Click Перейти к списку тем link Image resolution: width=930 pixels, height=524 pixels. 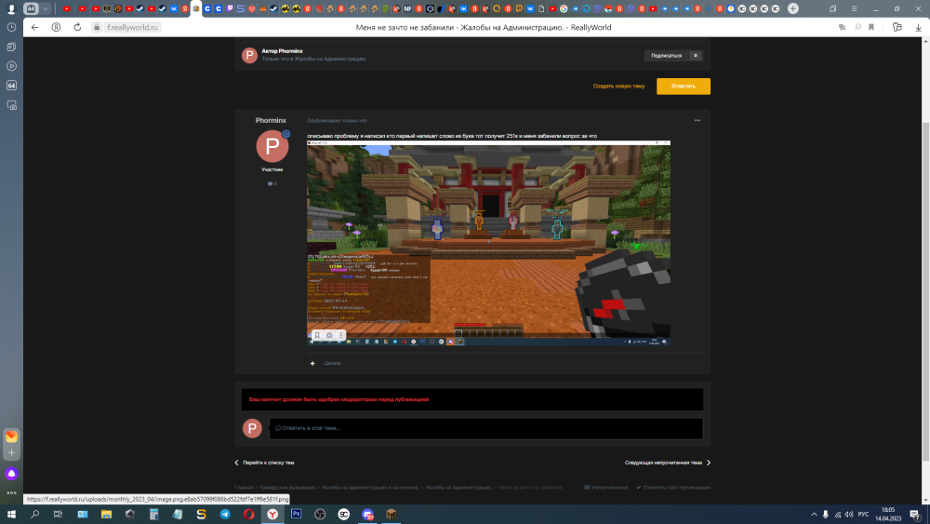point(268,463)
